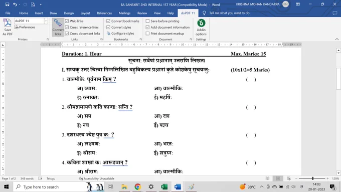Image resolution: width=341 pixels, height=192 pixels.
Task: Enable Print document markup checkbox
Action: (147, 34)
